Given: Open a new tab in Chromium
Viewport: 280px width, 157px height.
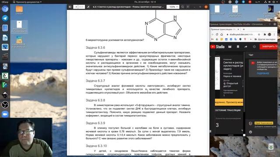Looking at the screenshot, I should pyautogui.click(x=244, y=29).
